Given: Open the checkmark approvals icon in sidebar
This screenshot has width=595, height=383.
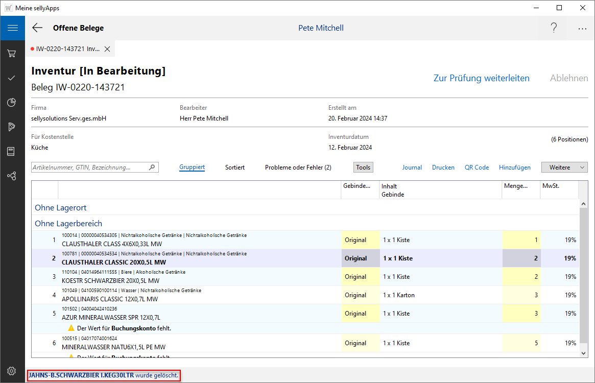Looking at the screenshot, I should 12,78.
